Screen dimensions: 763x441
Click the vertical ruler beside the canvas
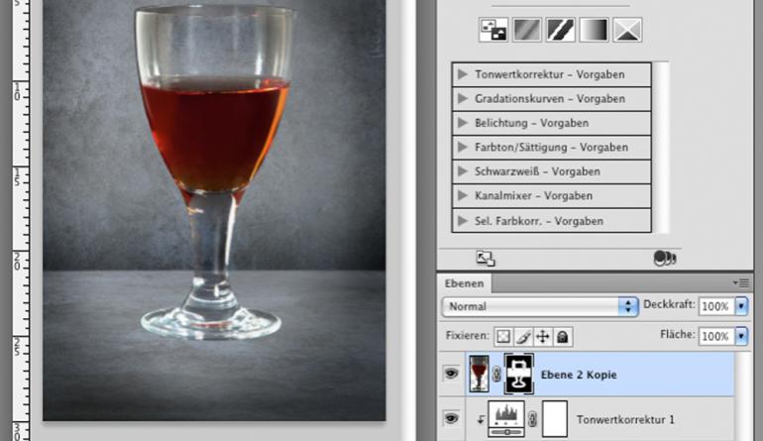tap(21, 220)
